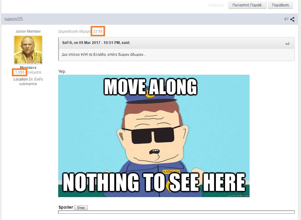The width and height of the screenshot is (301, 220).
Task: Click the #7 post number link
Action: [286, 19]
